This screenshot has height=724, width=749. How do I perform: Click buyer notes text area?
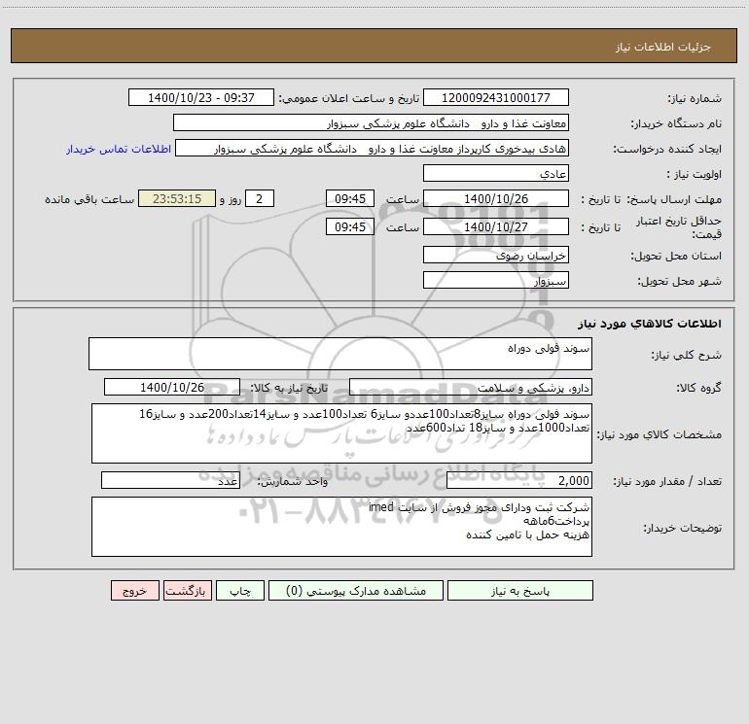point(341,527)
